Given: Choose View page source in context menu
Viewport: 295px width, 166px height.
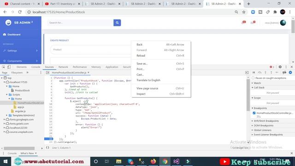Looking at the screenshot, I should coord(161,88).
